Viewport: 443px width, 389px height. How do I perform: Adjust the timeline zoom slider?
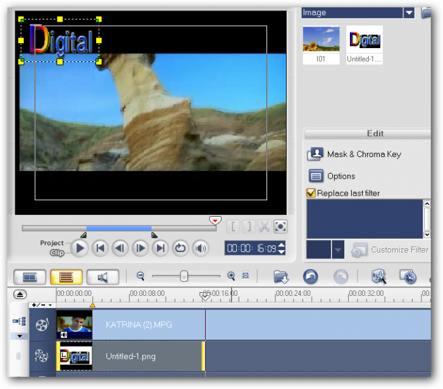pyautogui.click(x=184, y=276)
